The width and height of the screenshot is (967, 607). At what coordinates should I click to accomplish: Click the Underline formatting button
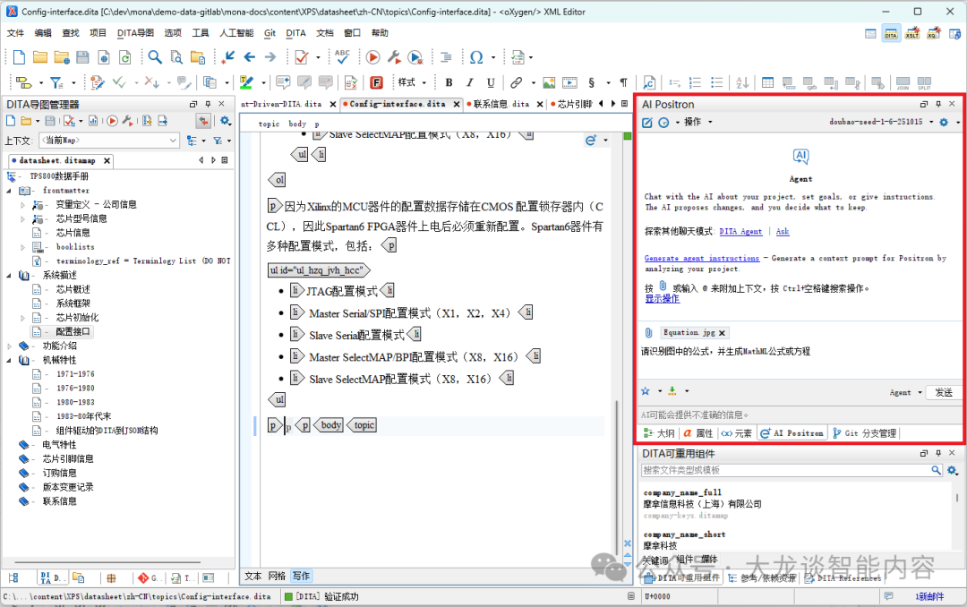491,82
